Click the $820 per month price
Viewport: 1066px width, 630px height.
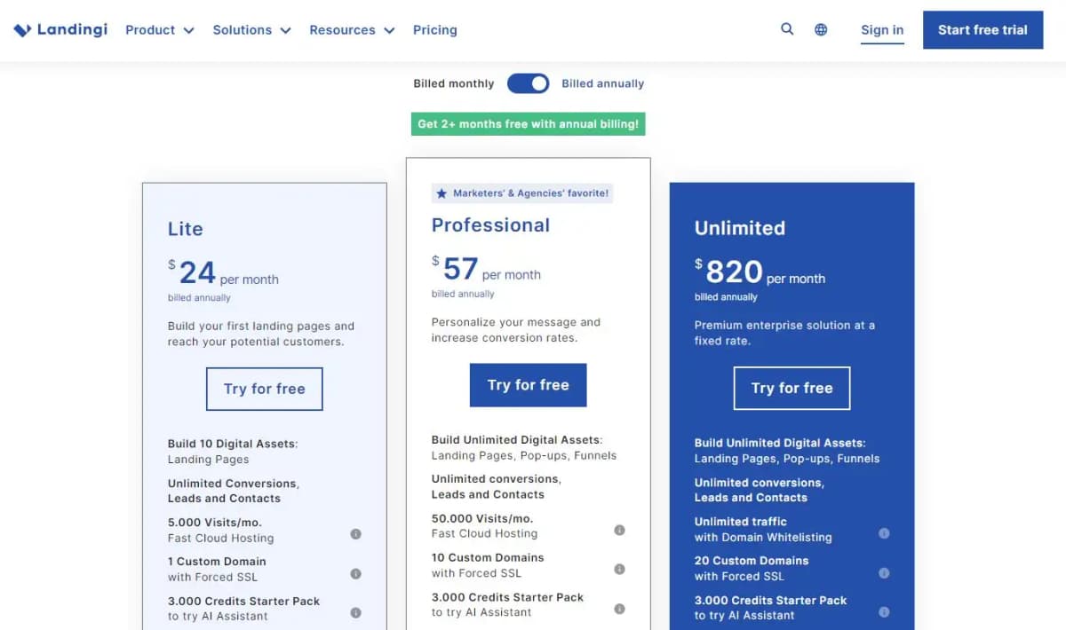(760, 272)
